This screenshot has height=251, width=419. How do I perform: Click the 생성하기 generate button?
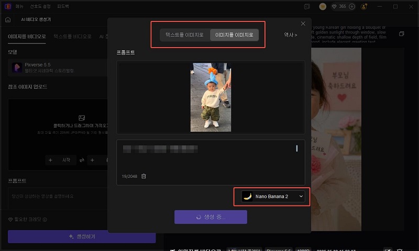pyautogui.click(x=82, y=236)
